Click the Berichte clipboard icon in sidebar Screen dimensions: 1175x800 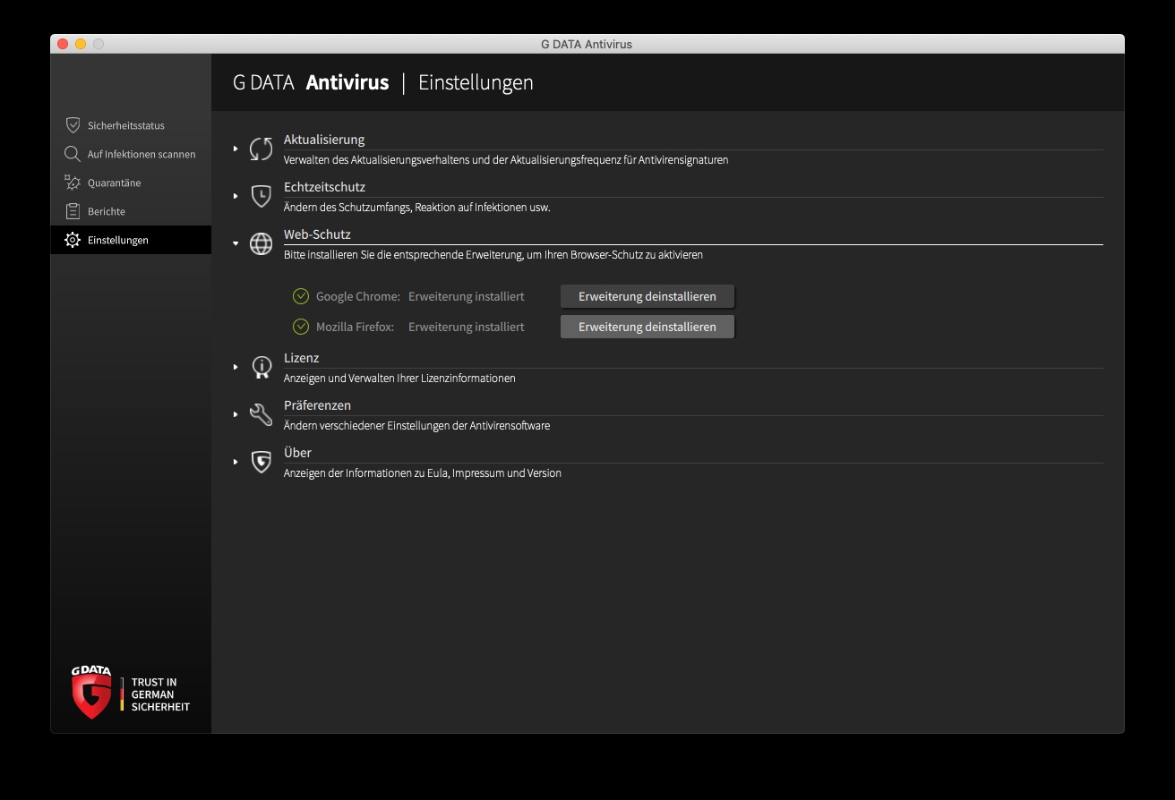click(x=73, y=211)
